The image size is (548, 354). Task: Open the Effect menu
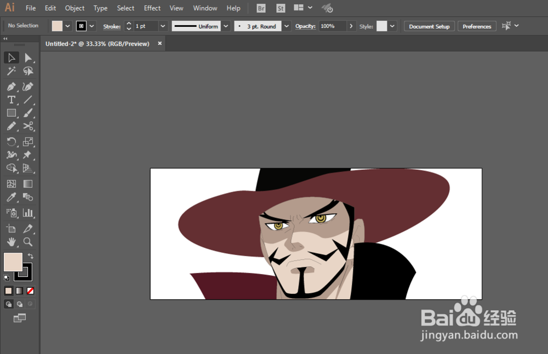coord(152,8)
